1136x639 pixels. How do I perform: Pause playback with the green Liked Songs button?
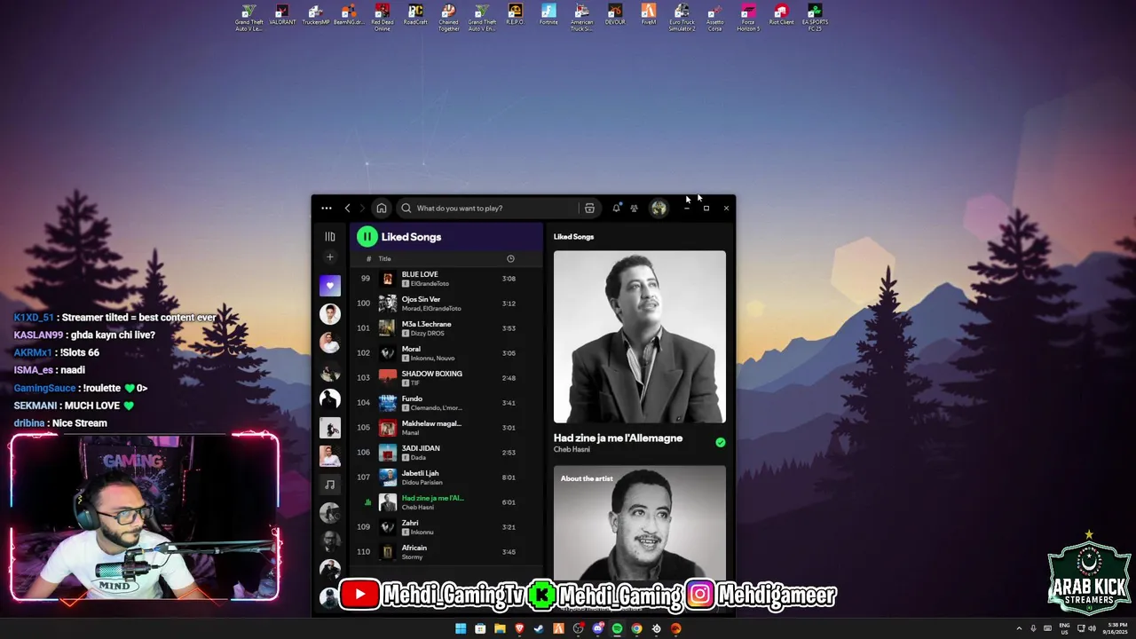[x=367, y=237]
